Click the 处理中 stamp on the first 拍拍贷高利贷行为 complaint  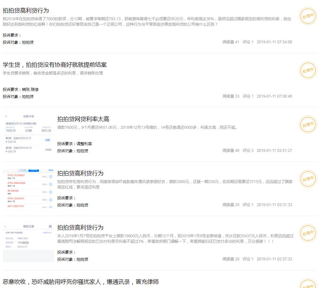(308, 15)
